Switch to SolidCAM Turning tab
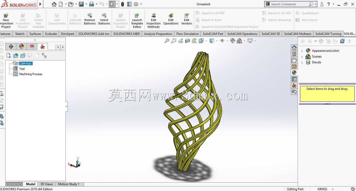The image size is (356, 191). (328, 34)
